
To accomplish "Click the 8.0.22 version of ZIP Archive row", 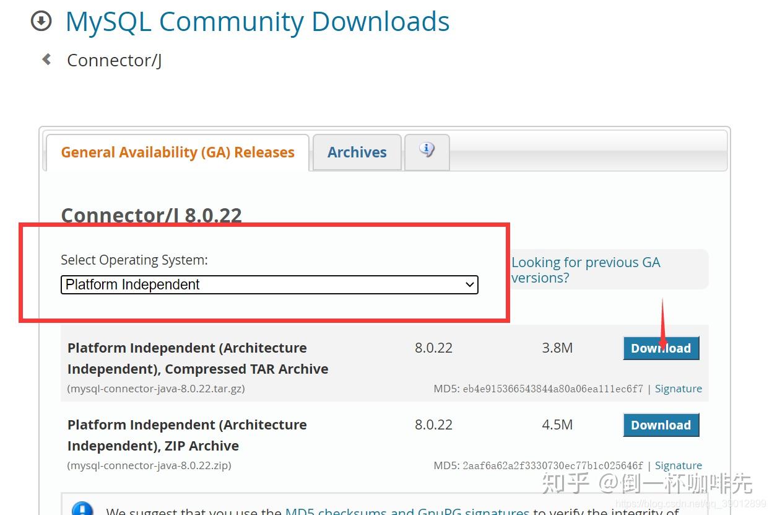I will click(433, 425).
